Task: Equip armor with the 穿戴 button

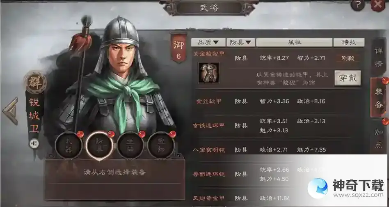Action: click(x=348, y=78)
